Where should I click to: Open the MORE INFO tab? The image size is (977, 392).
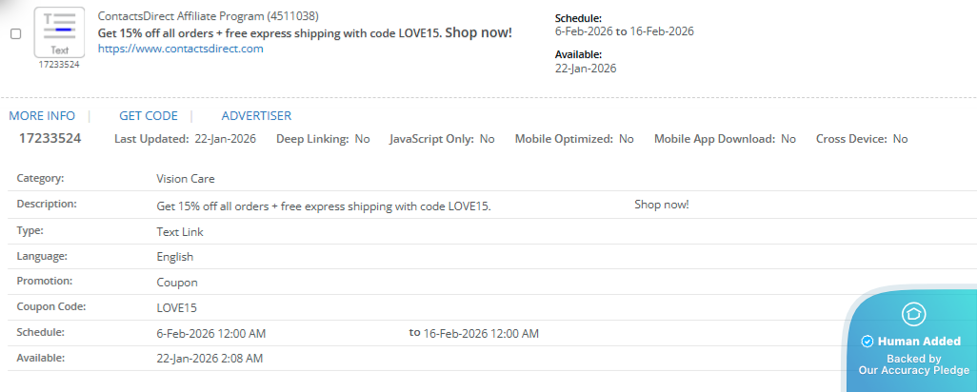pos(42,116)
